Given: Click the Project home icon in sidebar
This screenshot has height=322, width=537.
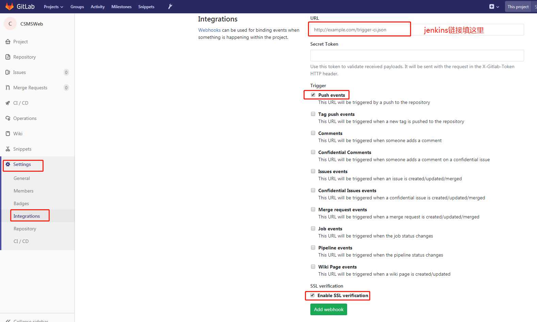Looking at the screenshot, I should pos(8,42).
